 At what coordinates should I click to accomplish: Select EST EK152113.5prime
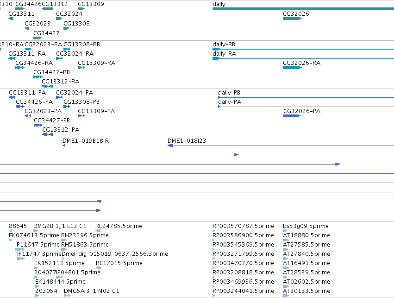(36, 268)
